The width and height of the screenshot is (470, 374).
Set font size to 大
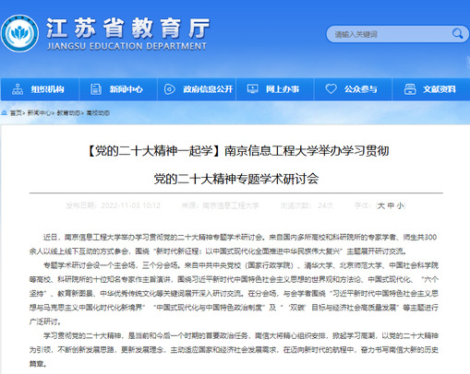[x=381, y=205]
